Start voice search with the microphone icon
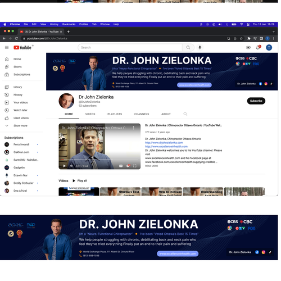This screenshot has height=281, width=281. click(x=200, y=48)
